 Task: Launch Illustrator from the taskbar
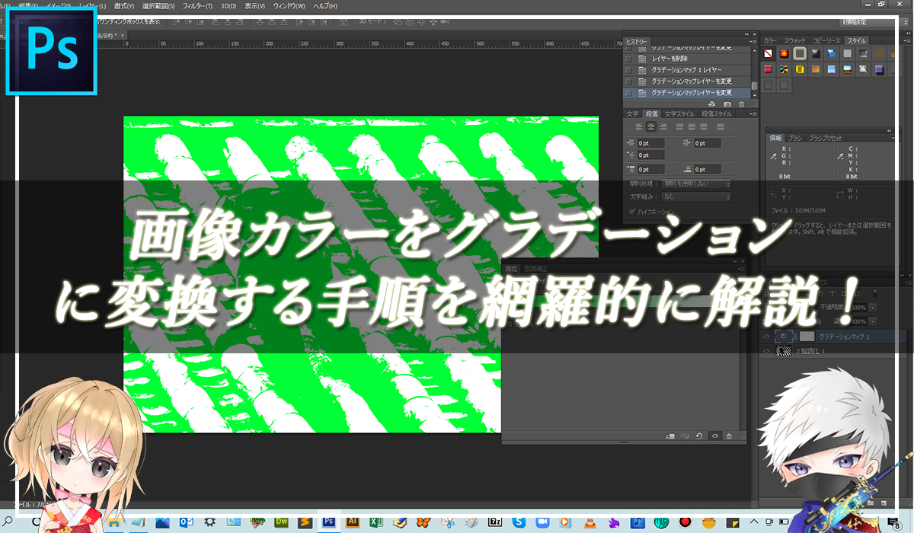click(x=352, y=524)
